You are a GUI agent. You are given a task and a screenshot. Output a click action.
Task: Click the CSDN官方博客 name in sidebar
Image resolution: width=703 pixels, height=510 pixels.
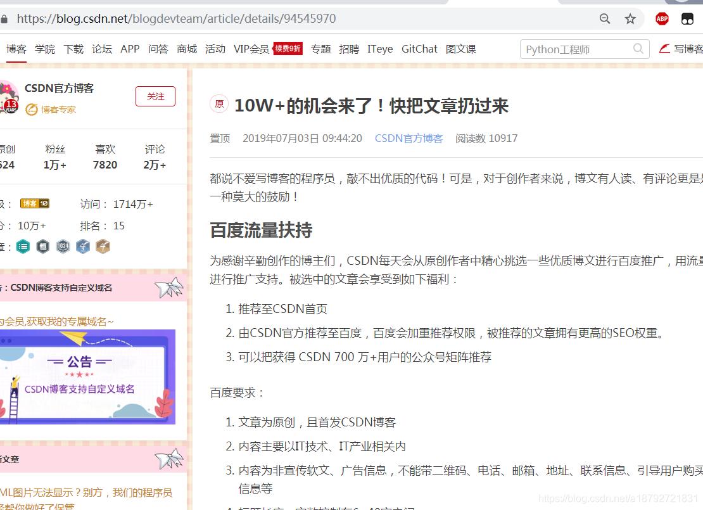click(59, 88)
